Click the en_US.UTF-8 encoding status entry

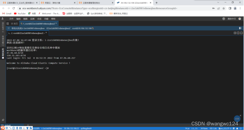(x=225, y=129)
